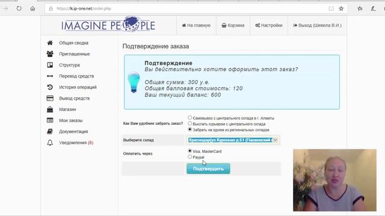Click the icon beside Мои заказы
The height and width of the screenshot is (216, 385).
[50, 120]
